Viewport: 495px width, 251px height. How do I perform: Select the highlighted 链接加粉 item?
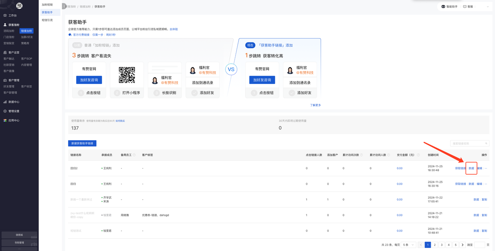(27, 31)
